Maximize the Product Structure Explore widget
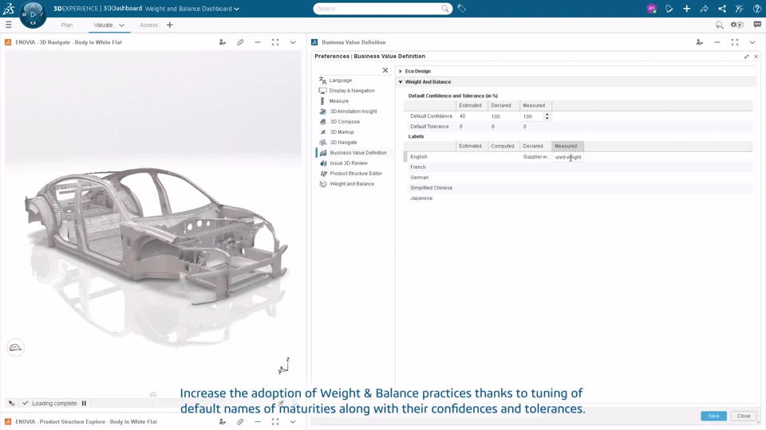The width and height of the screenshot is (766, 430). click(275, 422)
